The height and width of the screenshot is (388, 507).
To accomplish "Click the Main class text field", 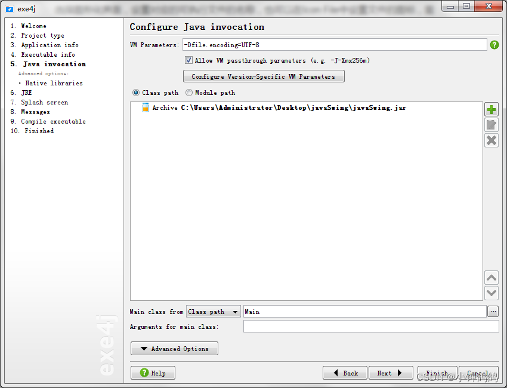I will 365,312.
